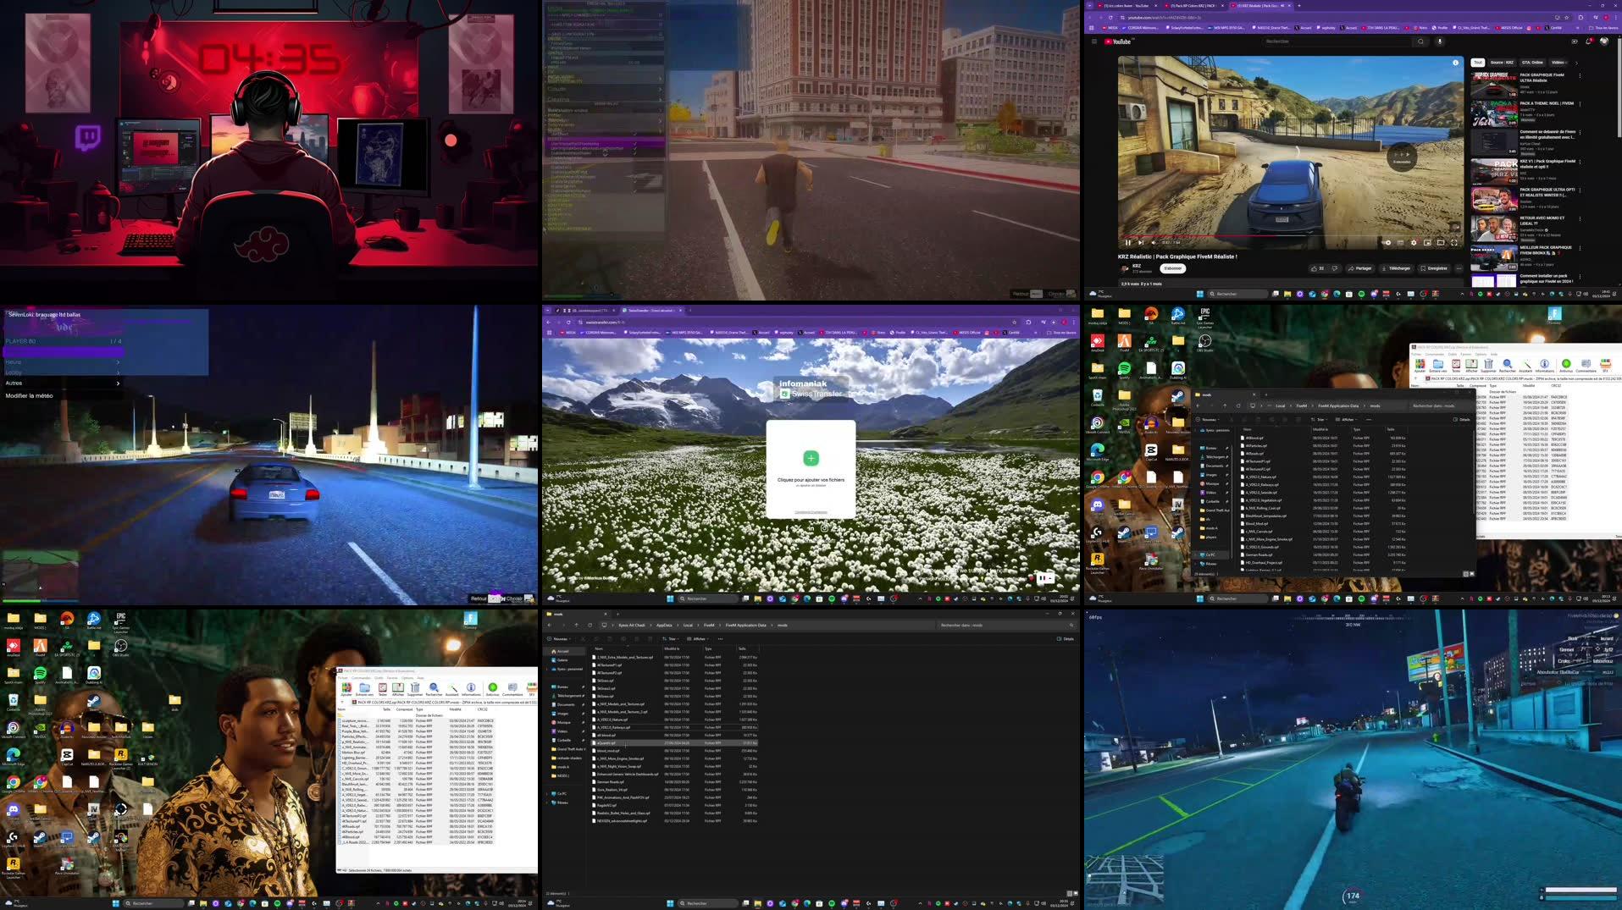Pause the KRZ Réalistic YouTube video
The height and width of the screenshot is (910, 1622).
[1128, 242]
